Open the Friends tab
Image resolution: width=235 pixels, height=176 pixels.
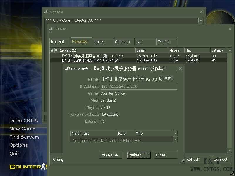pyautogui.click(x=167, y=42)
